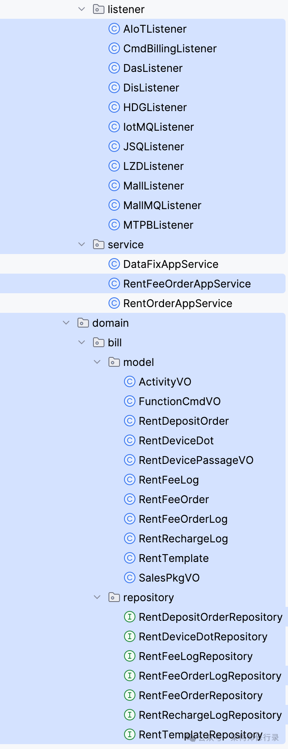Click interface icon beside RentDeviceDotRepository
The image size is (288, 749).
(x=130, y=636)
